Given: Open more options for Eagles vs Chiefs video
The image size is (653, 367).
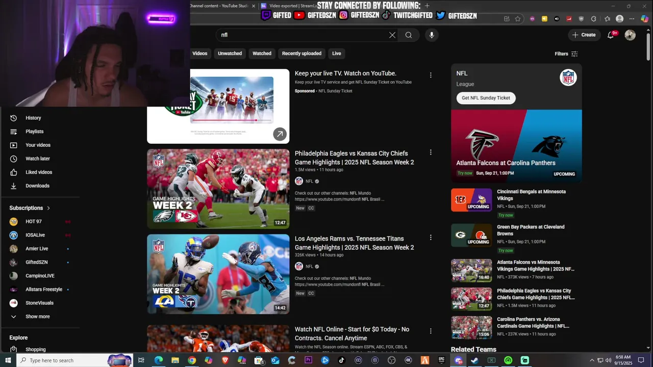Looking at the screenshot, I should (431, 152).
